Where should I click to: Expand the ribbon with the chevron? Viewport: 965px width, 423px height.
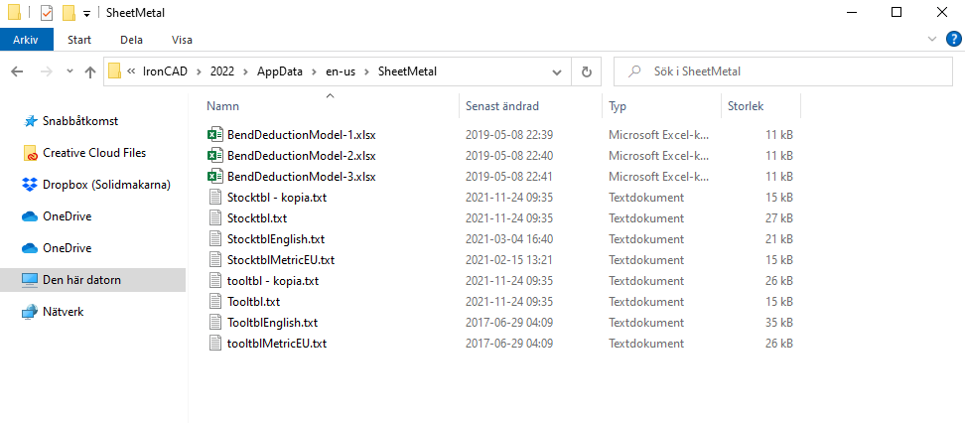(x=931, y=40)
